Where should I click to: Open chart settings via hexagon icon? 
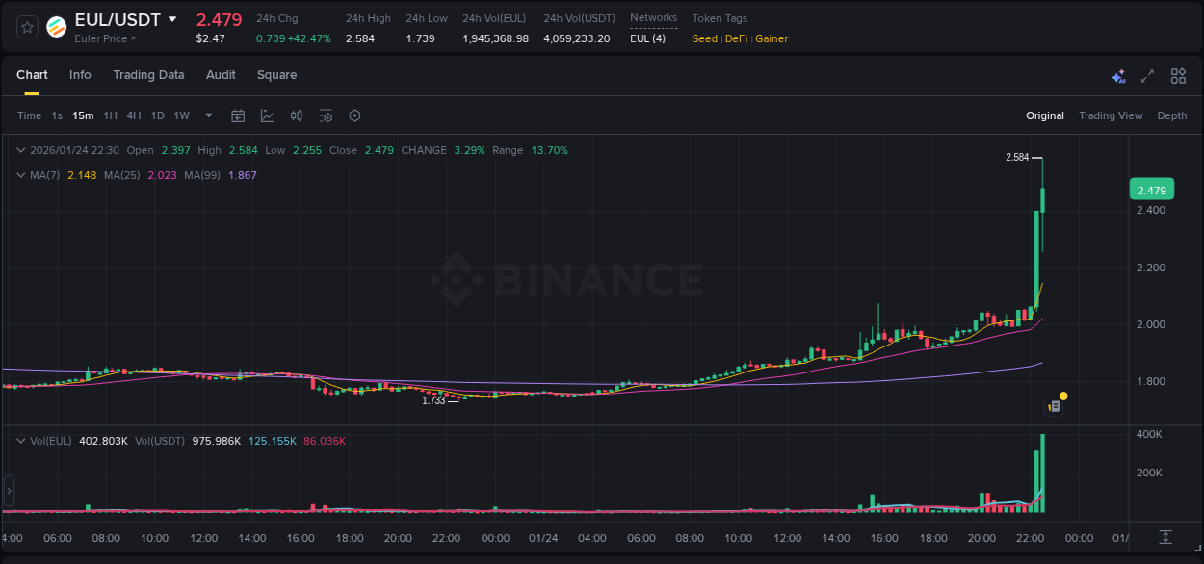click(x=354, y=115)
